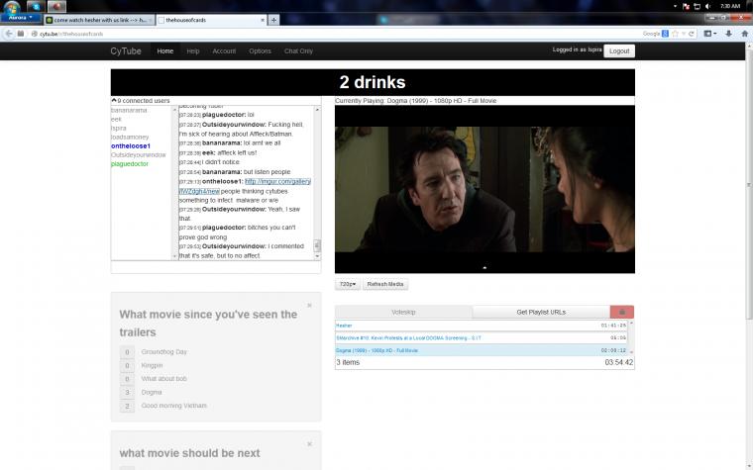This screenshot has width=753, height=470.
Task: Open the volume speaker tray icon
Action: pyautogui.click(x=707, y=6)
